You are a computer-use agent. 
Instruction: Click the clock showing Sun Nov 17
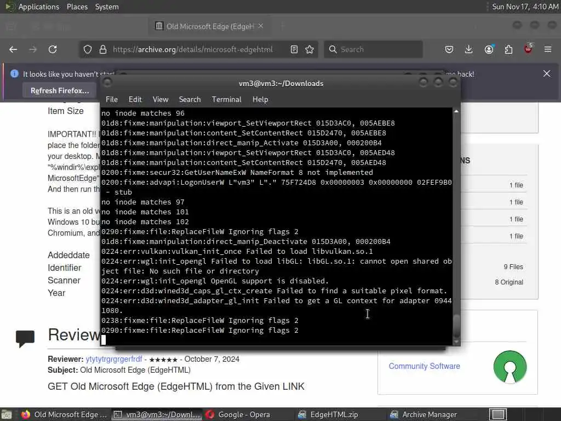(525, 7)
